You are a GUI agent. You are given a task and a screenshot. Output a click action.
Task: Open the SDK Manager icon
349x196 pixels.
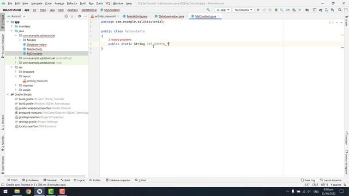click(332, 10)
